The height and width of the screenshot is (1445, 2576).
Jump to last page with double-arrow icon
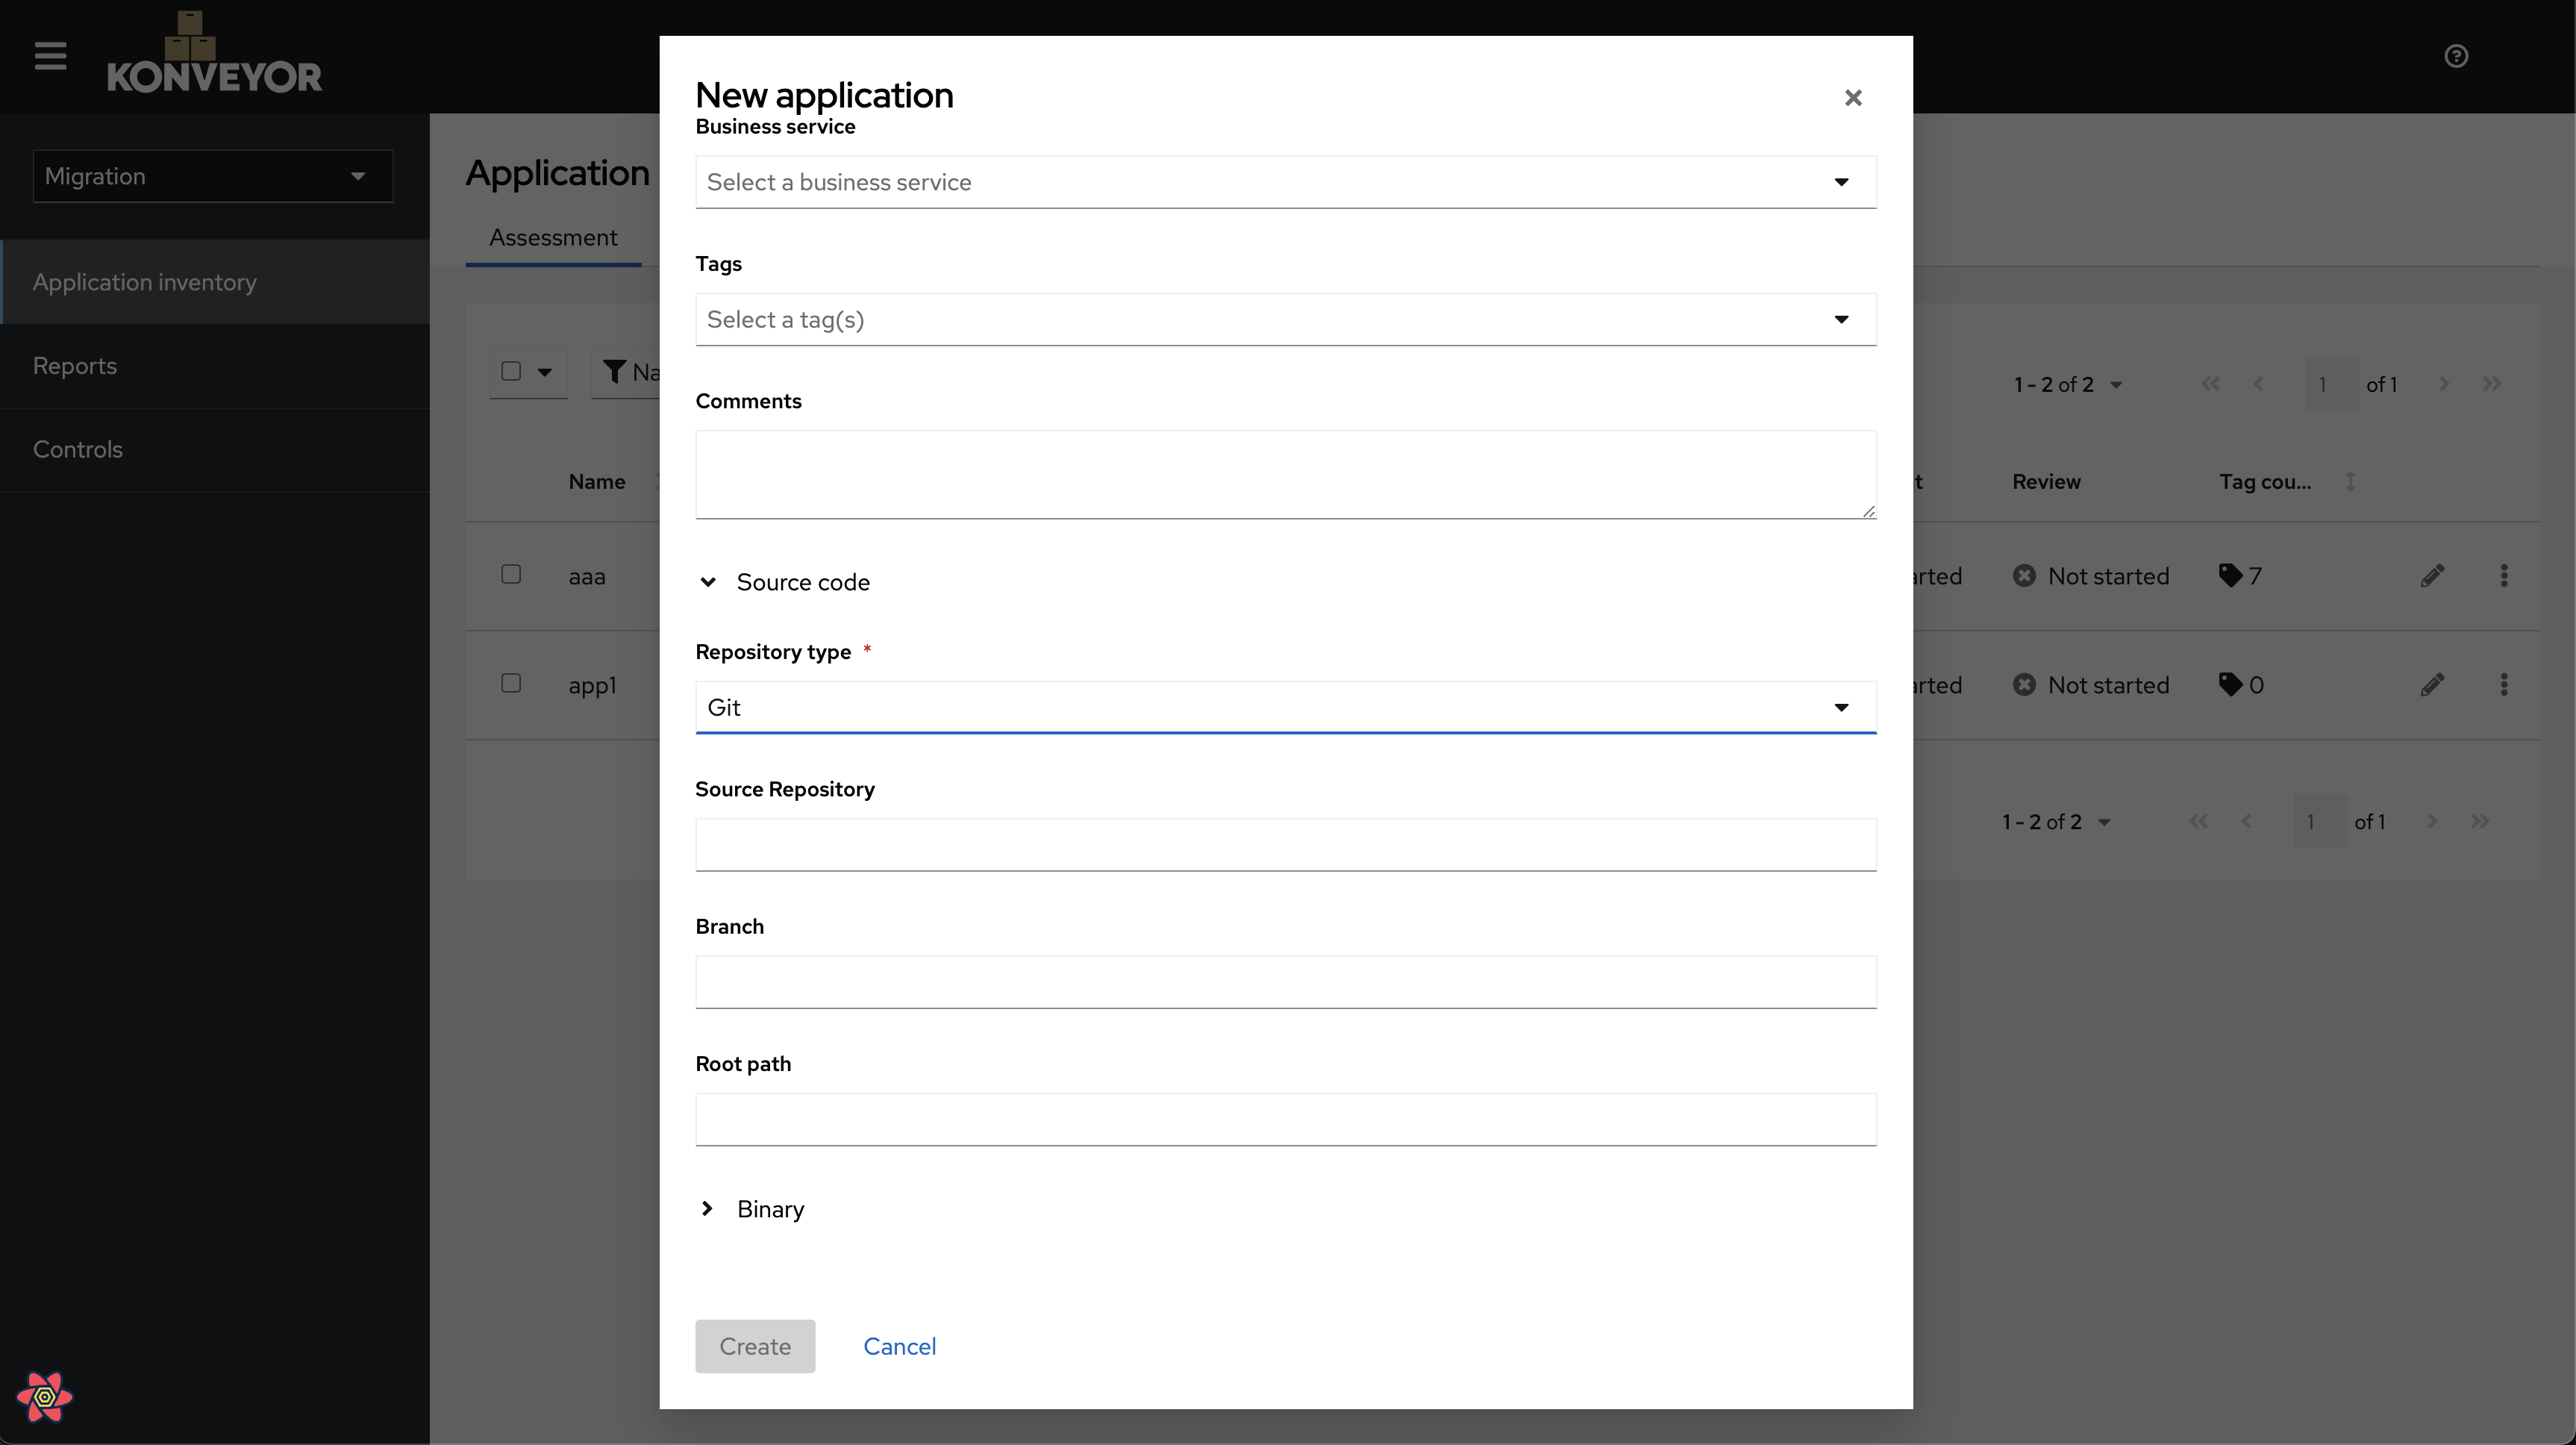tap(2491, 383)
